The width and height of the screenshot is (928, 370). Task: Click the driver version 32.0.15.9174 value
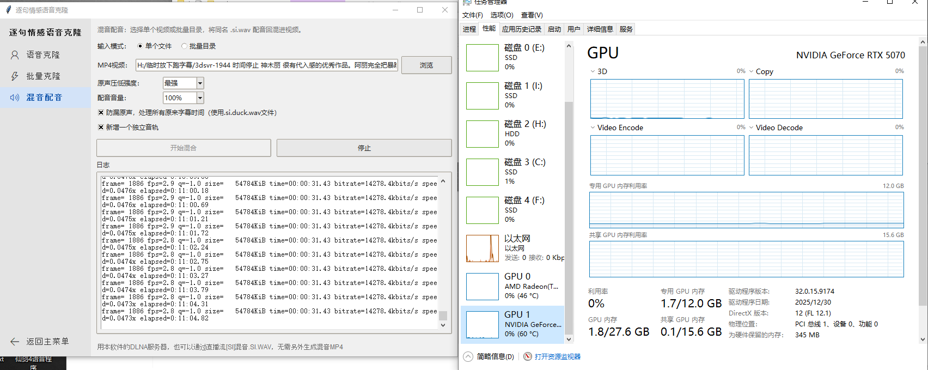pyautogui.click(x=815, y=292)
